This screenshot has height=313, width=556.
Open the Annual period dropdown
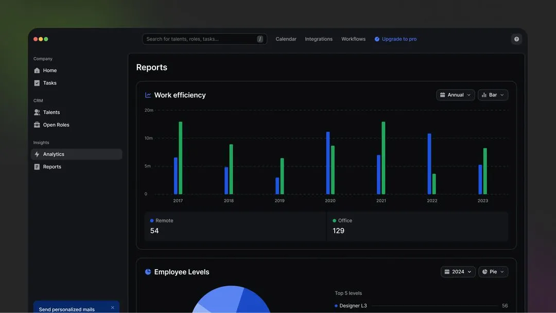pyautogui.click(x=455, y=95)
